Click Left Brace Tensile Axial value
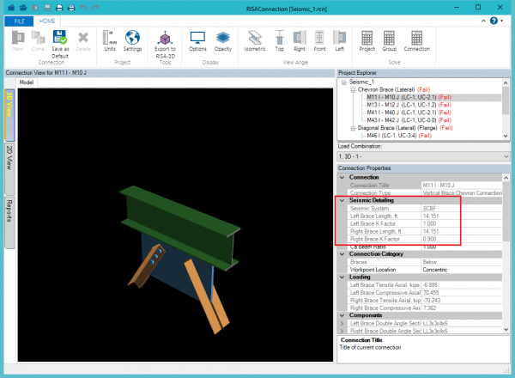The image size is (515, 378). click(462, 285)
